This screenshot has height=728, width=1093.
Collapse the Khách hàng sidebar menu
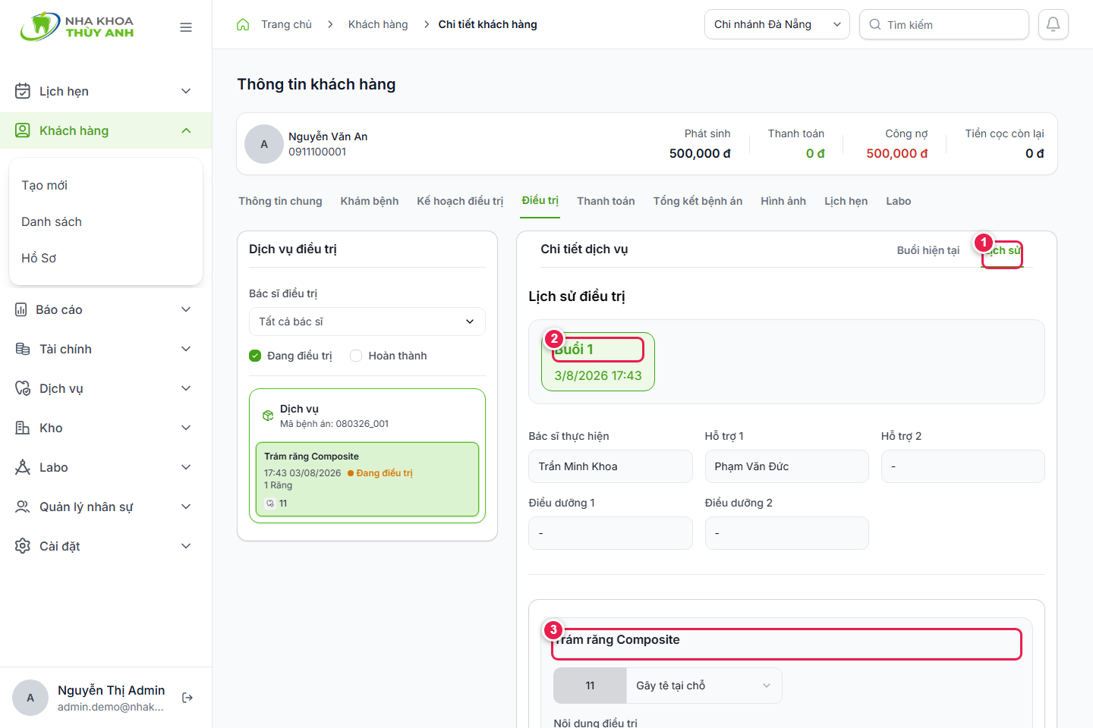(x=106, y=130)
